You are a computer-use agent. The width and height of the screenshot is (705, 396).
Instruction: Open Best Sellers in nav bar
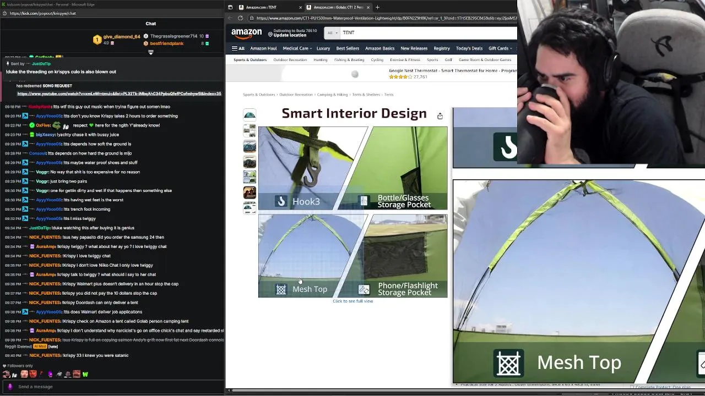(x=348, y=48)
